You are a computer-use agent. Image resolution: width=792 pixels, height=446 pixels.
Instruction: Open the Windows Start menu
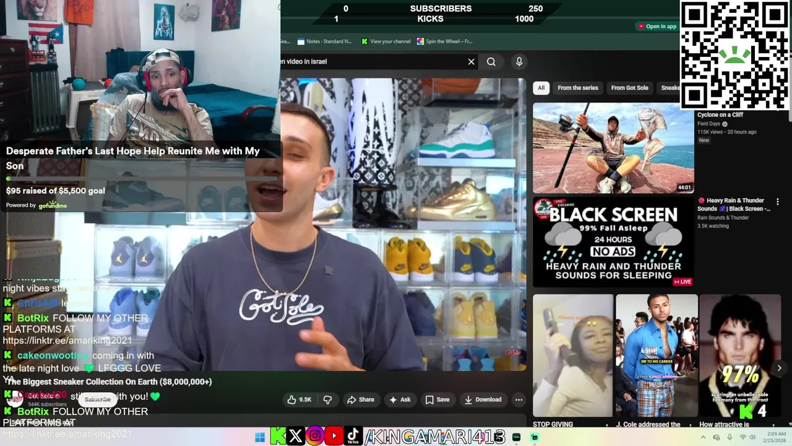pos(260,437)
